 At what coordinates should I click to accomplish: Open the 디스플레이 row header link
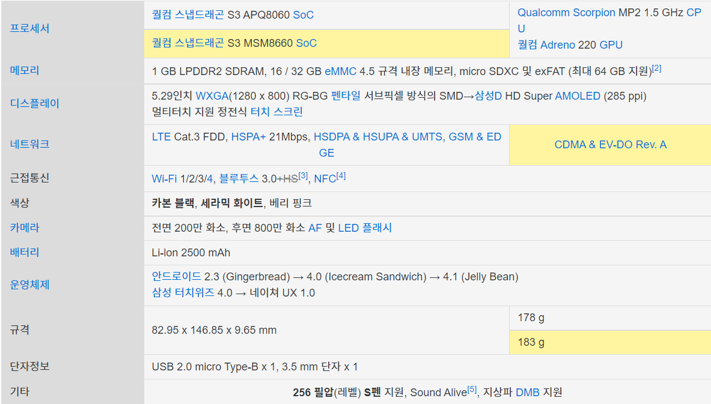coord(35,104)
